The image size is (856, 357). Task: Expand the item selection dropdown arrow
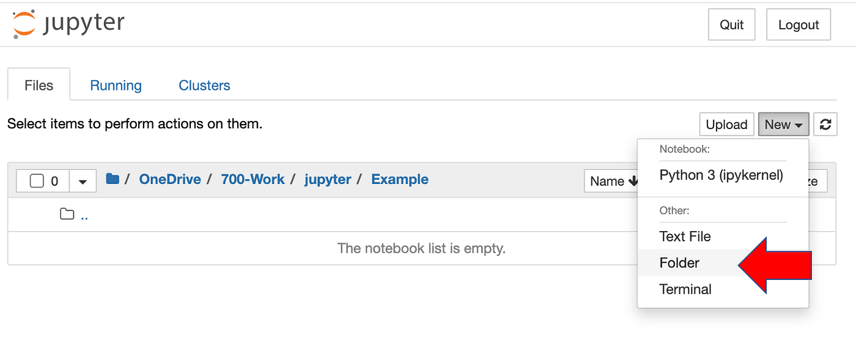83,180
